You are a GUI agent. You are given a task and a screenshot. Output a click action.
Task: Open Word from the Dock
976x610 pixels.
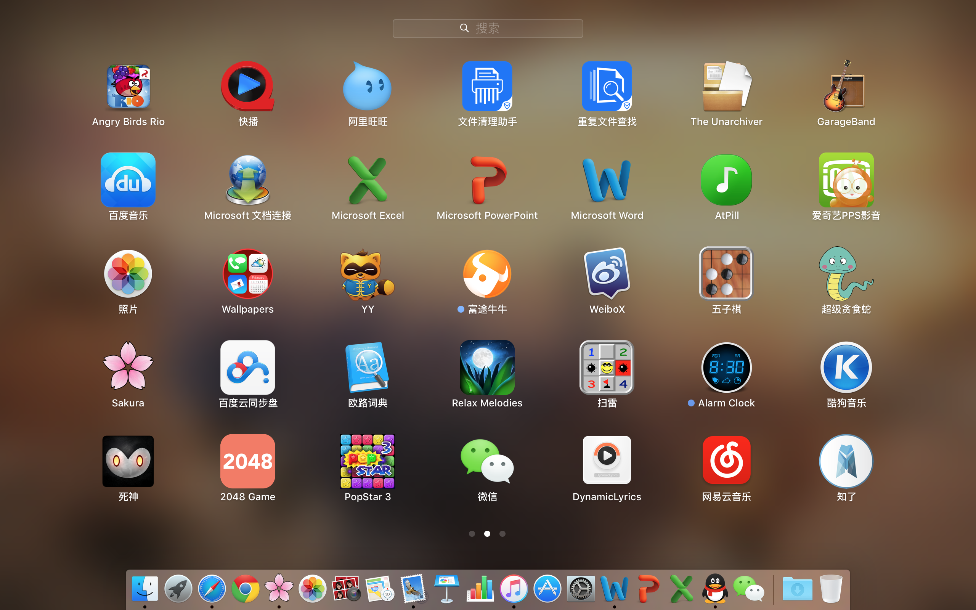click(x=614, y=589)
